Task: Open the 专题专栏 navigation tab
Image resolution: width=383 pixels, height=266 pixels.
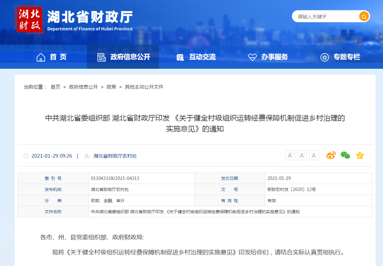Action: [x=340, y=57]
